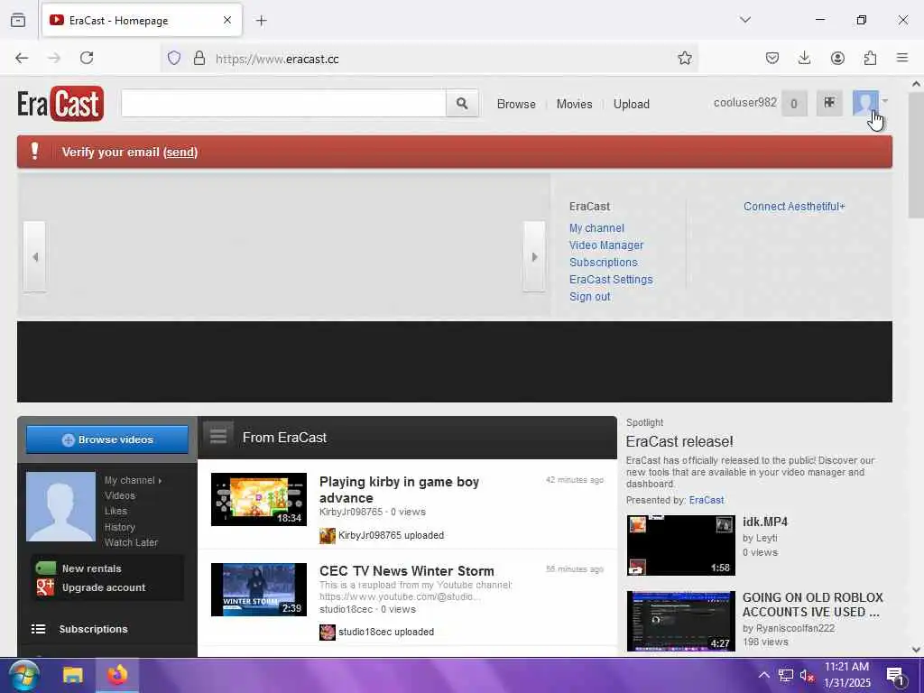Open the My channel link in dropdown
This screenshot has height=693, width=924.
tap(596, 228)
